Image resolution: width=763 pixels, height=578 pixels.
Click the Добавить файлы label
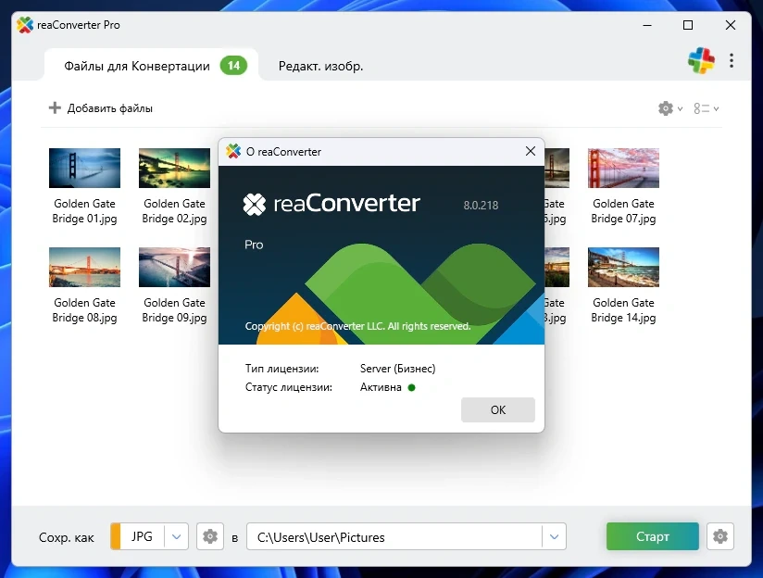pyautogui.click(x=110, y=108)
